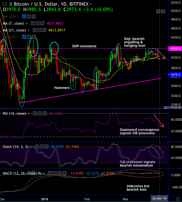
Task: Show the hidden Vol (20) above MA (7, close)
Action: click(24, 16)
